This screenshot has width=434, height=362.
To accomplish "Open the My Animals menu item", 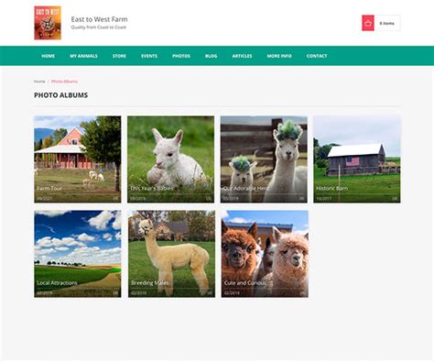I will (x=83, y=56).
